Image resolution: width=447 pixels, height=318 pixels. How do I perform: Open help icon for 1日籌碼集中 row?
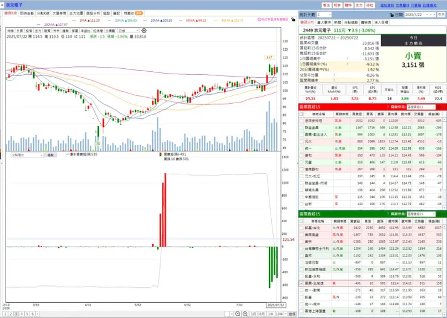(347, 59)
